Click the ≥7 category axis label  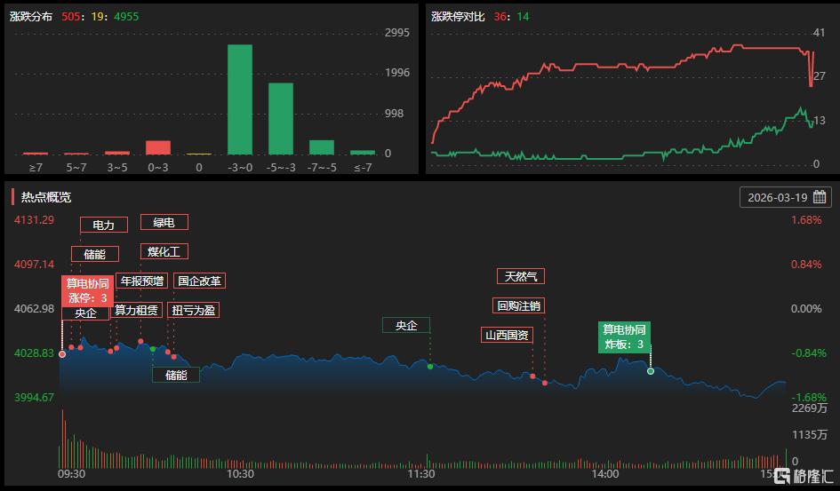pyautogui.click(x=36, y=168)
